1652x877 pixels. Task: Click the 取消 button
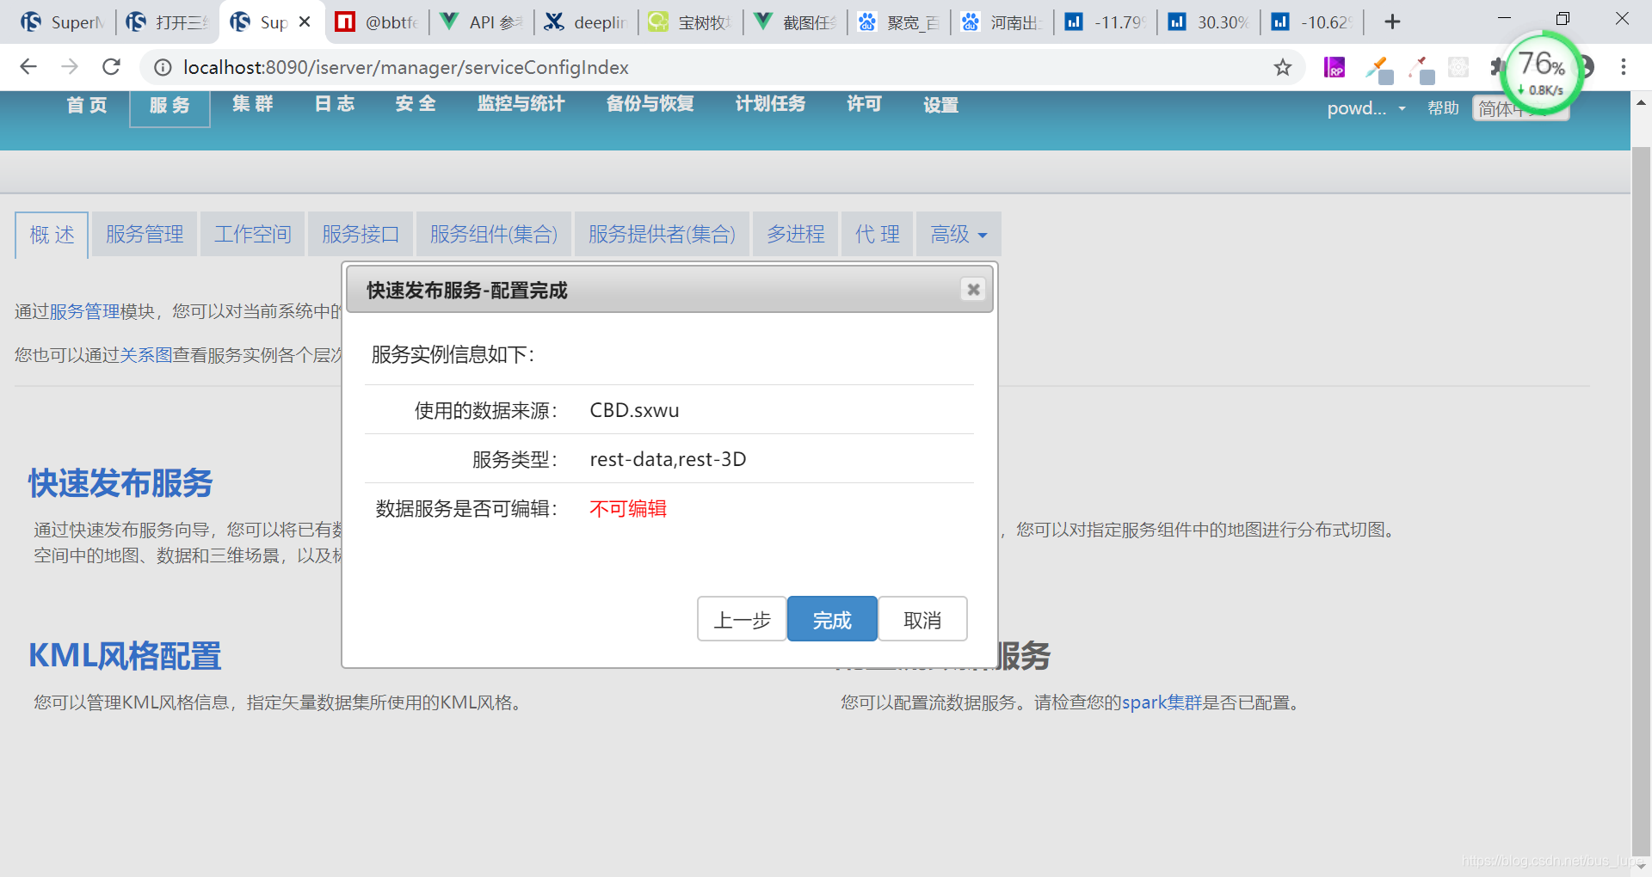[922, 619]
